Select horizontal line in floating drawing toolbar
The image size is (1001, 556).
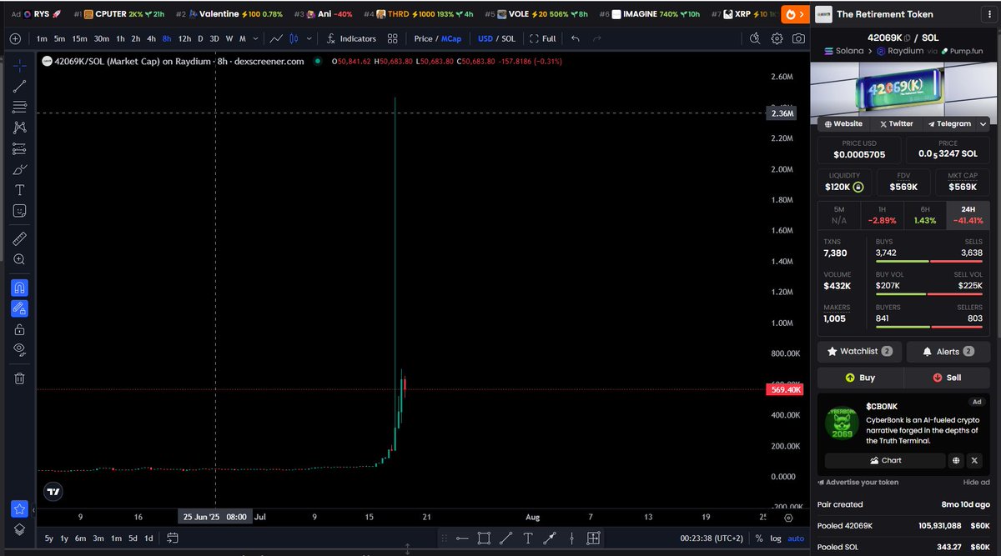point(462,538)
